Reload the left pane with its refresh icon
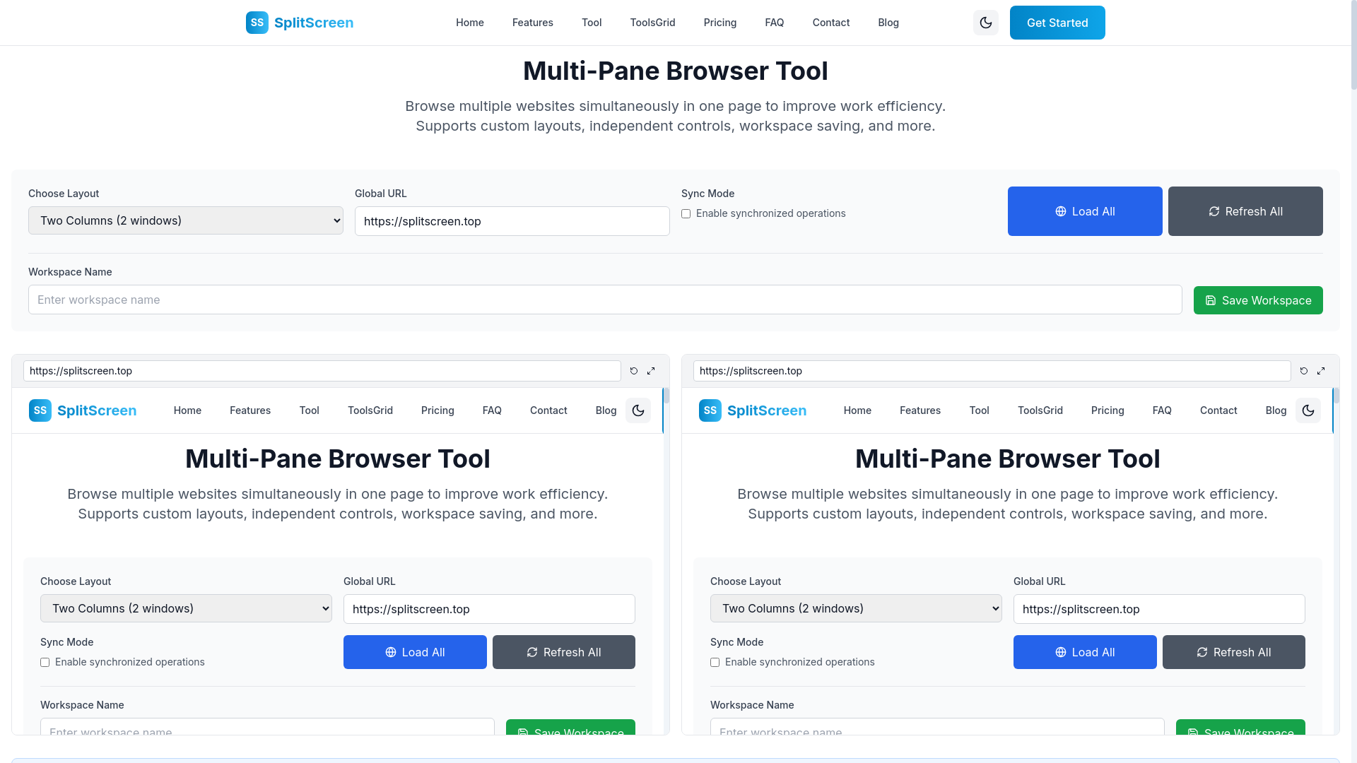Viewport: 1357px width, 763px height. click(x=634, y=371)
